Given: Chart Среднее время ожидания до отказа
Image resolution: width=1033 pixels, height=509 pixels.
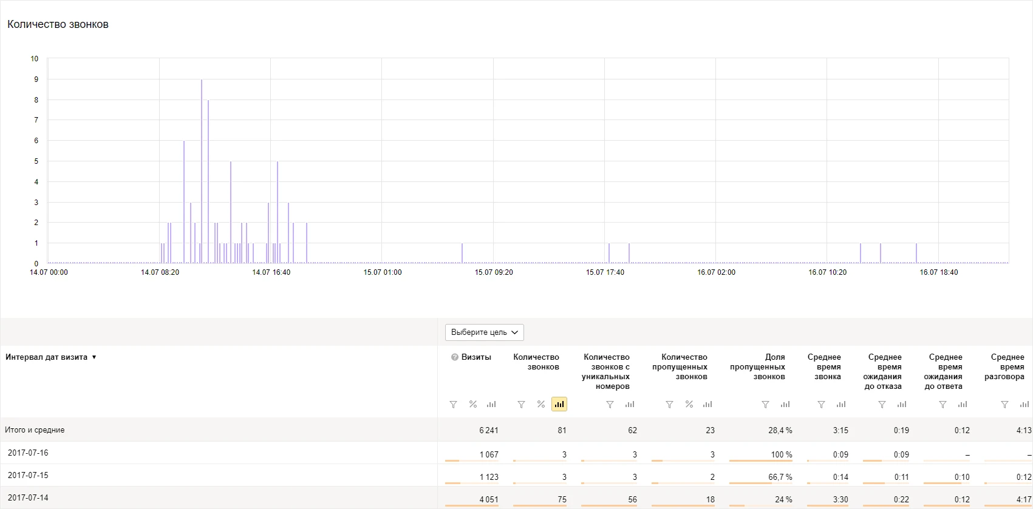Looking at the screenshot, I should pyautogui.click(x=902, y=404).
